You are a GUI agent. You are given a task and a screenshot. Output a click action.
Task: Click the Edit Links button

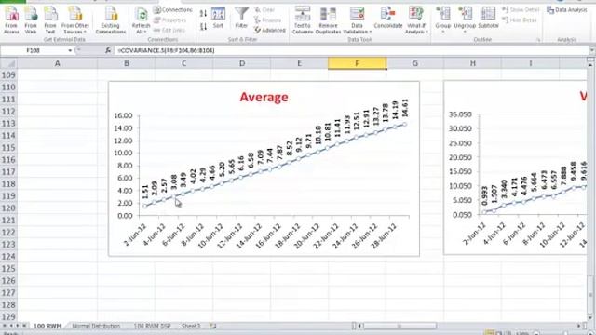click(x=169, y=30)
